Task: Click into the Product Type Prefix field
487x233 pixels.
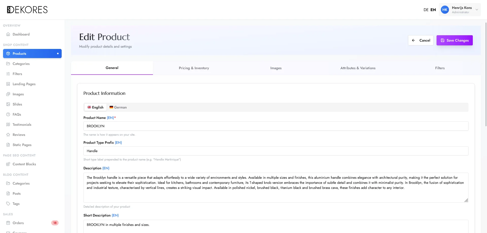Action: (276, 151)
